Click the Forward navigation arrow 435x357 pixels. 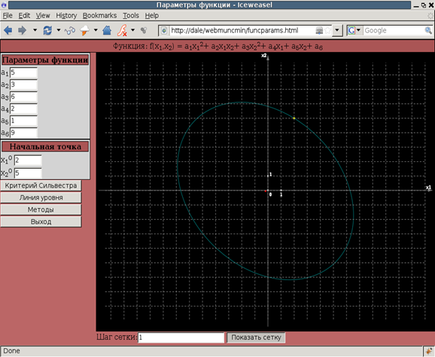pos(22,30)
